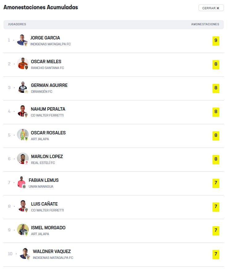
Task: Open Oscar Rosales' player photo
Action: [23, 135]
